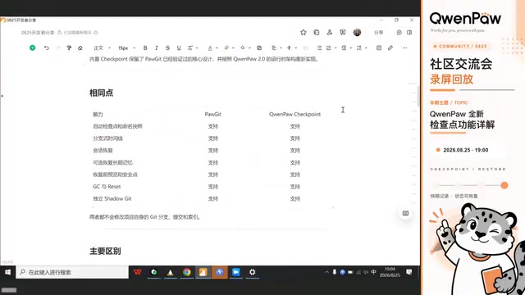Image resolution: width=525 pixels, height=295 pixels.
Task: Click the PawGit table header cell
Action: pos(213,115)
